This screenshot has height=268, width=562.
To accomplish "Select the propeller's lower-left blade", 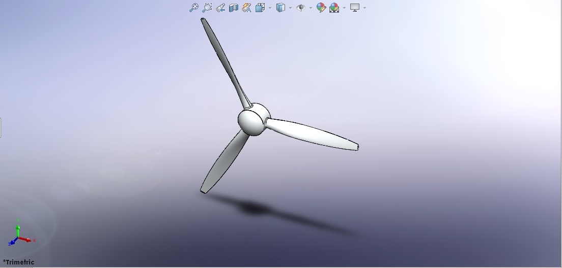I will coord(225,162).
